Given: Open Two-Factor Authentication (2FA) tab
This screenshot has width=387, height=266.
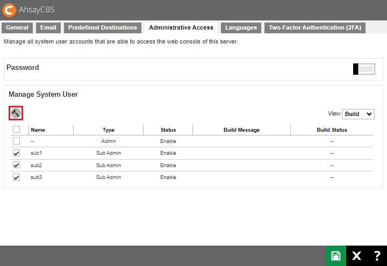Looking at the screenshot, I should pyautogui.click(x=314, y=27).
